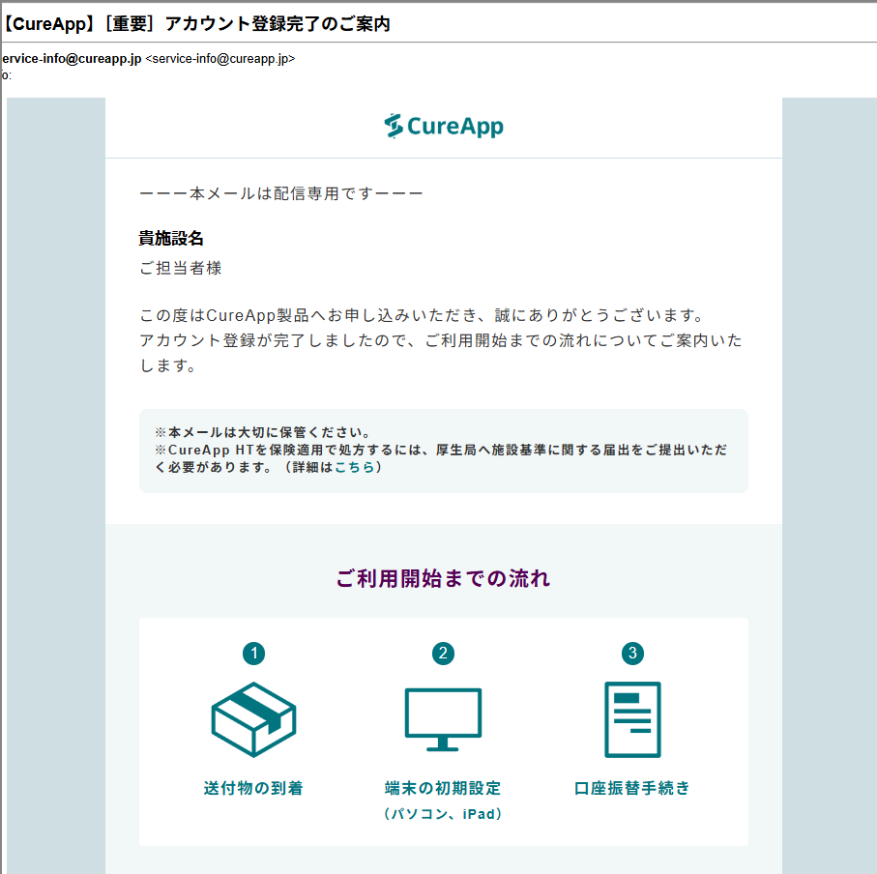Screen dimensions: 877x874
Task: Click the email subject アカウント登録完了のご案内
Action: [278, 24]
